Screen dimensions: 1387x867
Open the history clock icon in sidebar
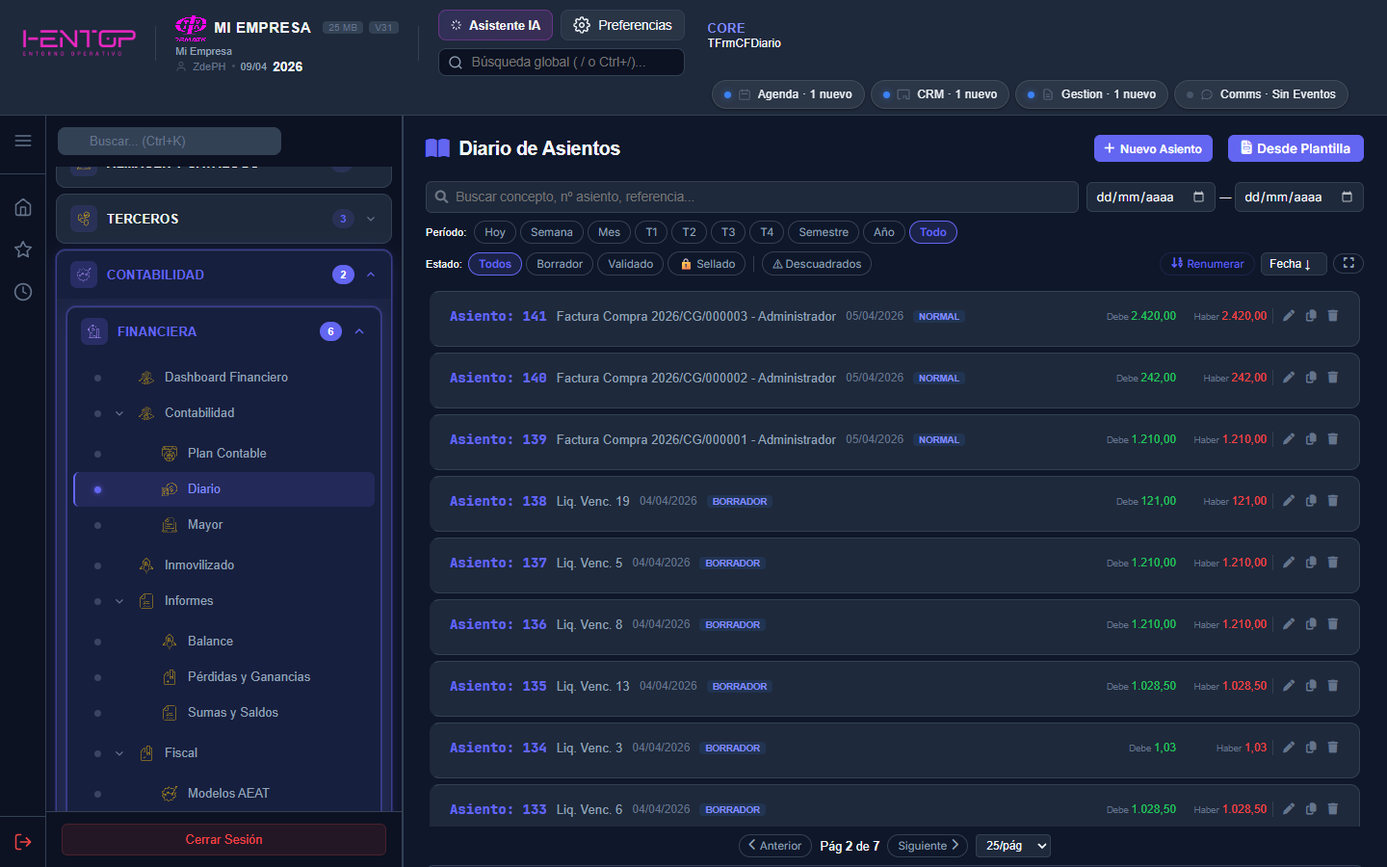[23, 292]
